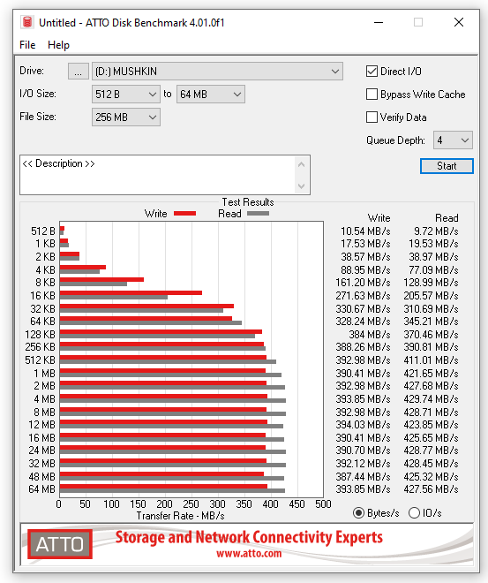Click the 411.01 MB/s read result

(x=431, y=360)
